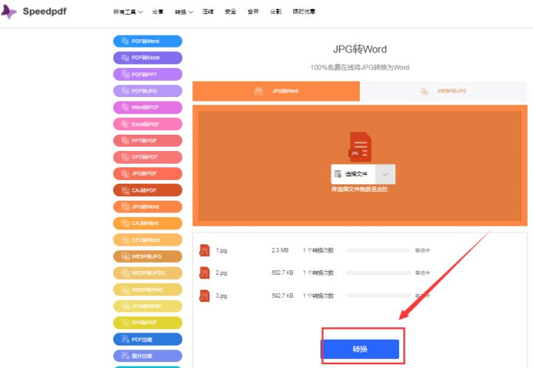
Task: Select the OFD转Word tool in the sidebar
Action: [x=147, y=240]
